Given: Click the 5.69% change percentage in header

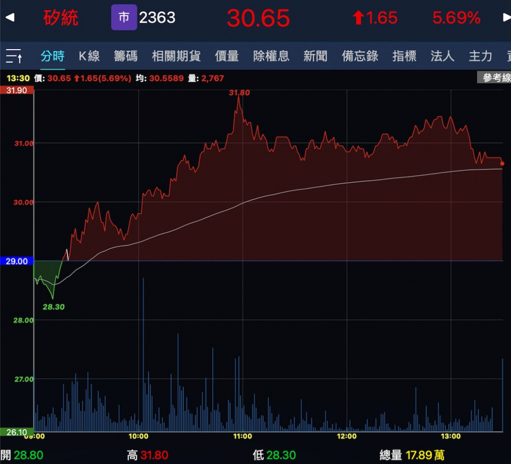Looking at the screenshot, I should pyautogui.click(x=456, y=18).
